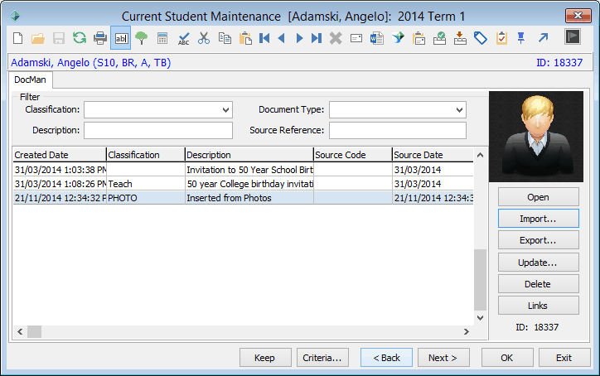Screen dimensions: 600x376
Task: Click the Links button
Action: tap(539, 306)
